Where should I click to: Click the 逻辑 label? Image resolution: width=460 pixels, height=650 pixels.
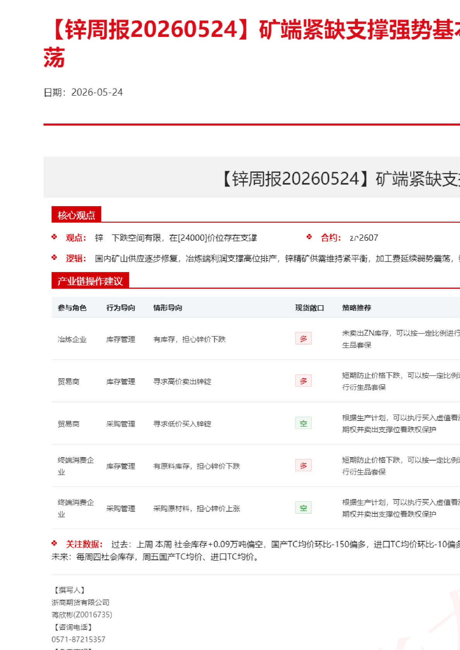pyautogui.click(x=76, y=258)
